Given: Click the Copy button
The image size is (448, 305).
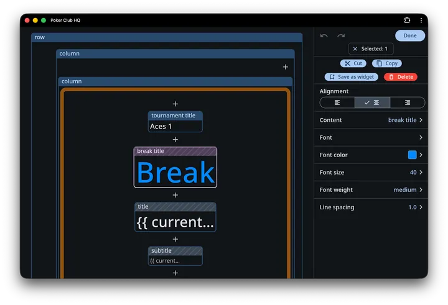Looking at the screenshot, I should coord(387,63).
